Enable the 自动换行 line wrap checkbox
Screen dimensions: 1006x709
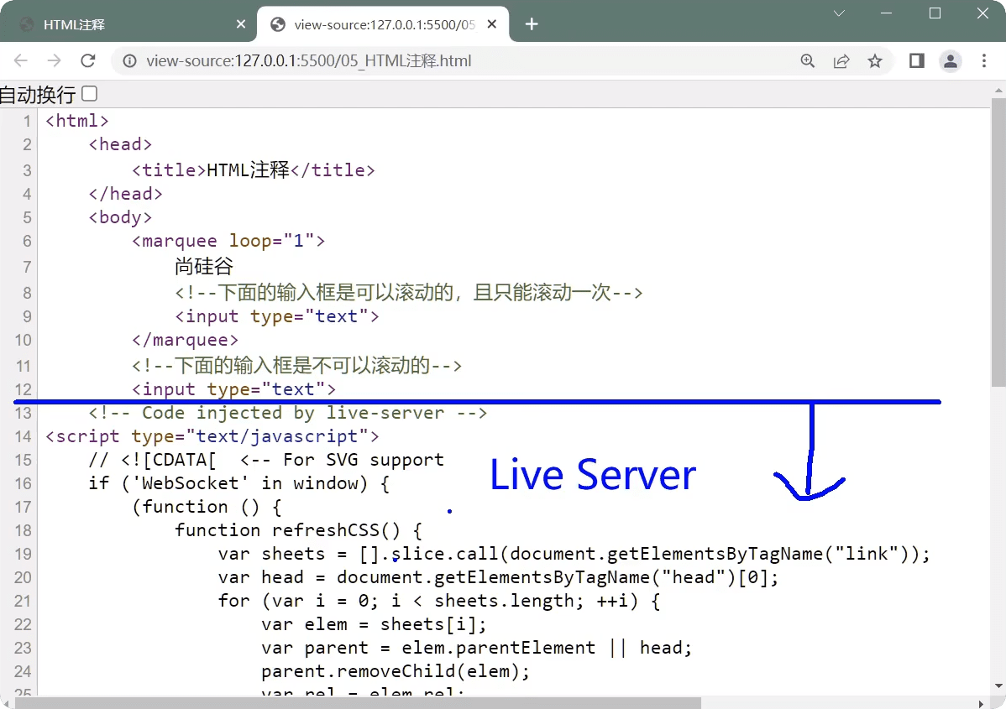click(x=89, y=94)
